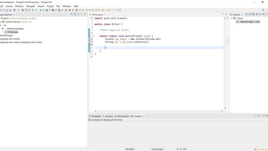Open the Run menu
The width and height of the screenshot is (268, 151).
click(x=58, y=6)
